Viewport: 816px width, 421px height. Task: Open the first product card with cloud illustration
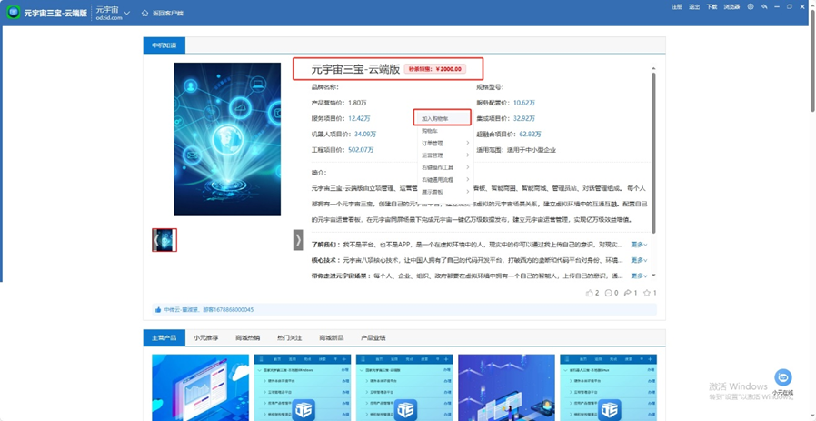[200, 387]
